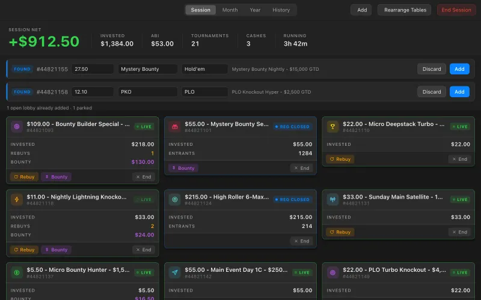The image size is (481, 300).
Task: Click LIVE badge on Main Event Day 1C
Action: tap(302, 272)
